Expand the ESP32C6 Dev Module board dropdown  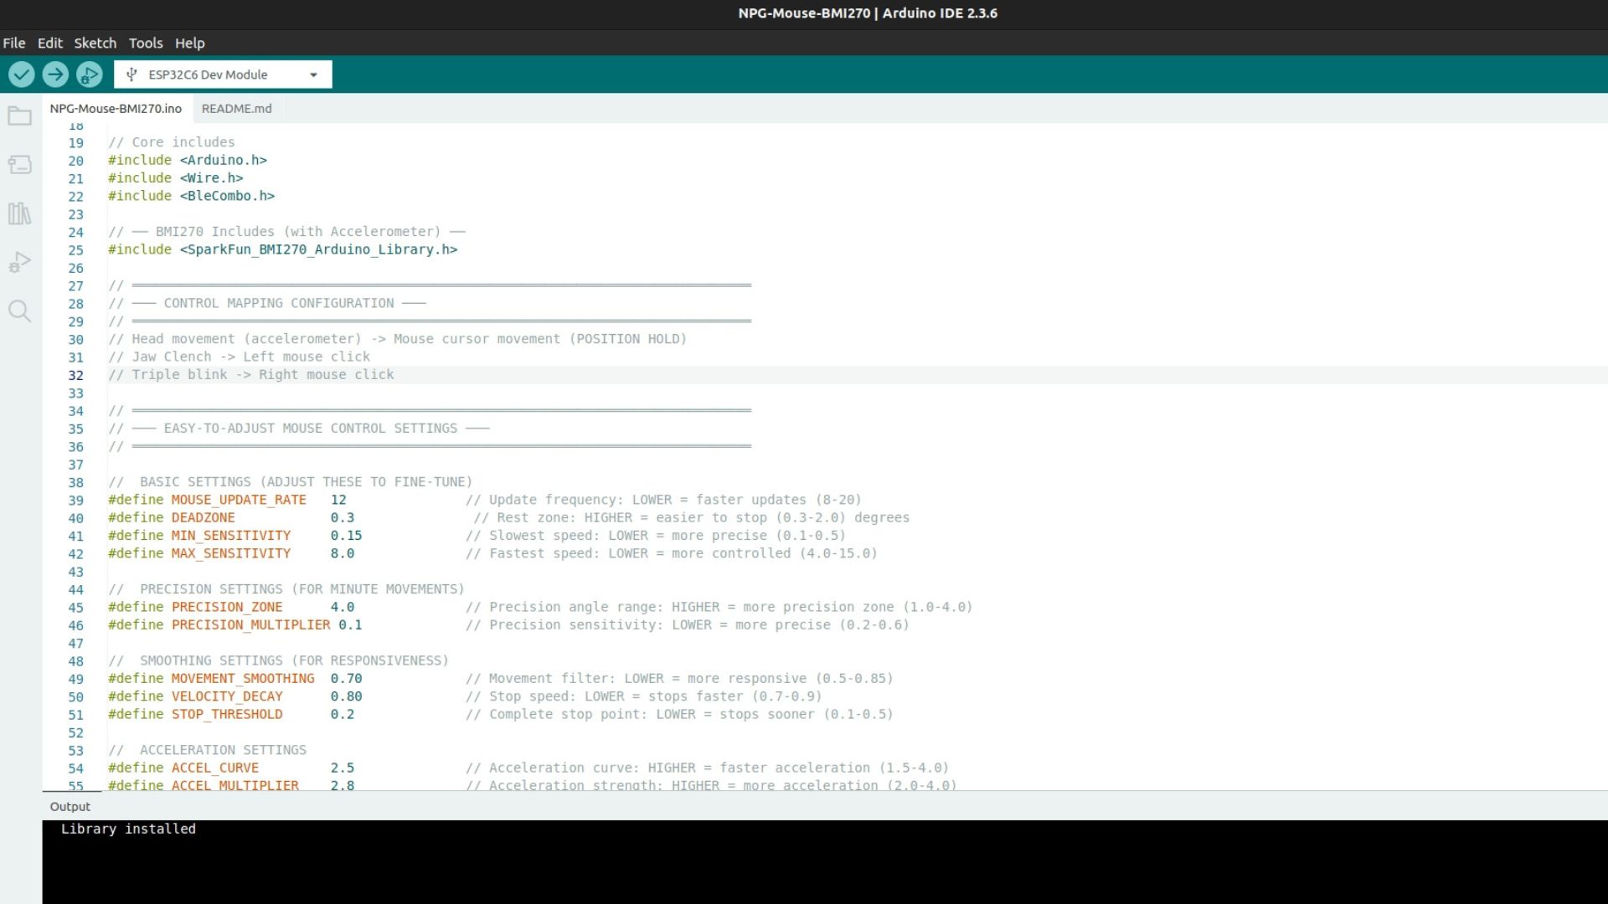pyautogui.click(x=313, y=74)
